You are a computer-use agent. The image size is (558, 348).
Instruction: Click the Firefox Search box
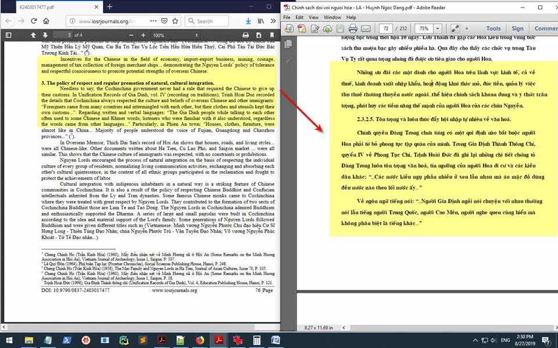pos(207,21)
